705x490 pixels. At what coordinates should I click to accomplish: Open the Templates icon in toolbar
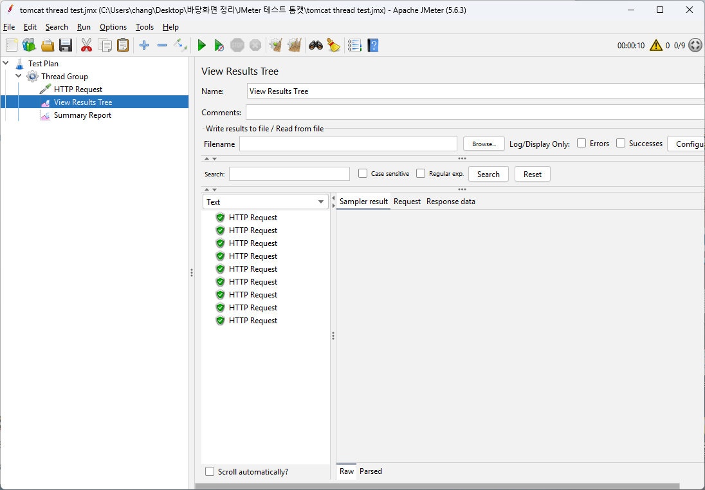tap(29, 45)
